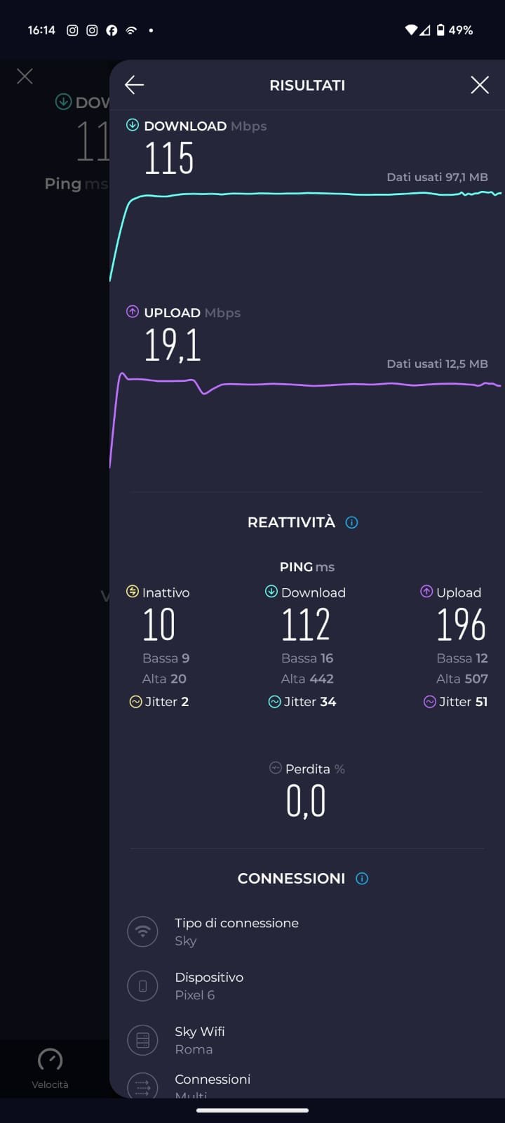
Task: Tap the download arrow icon beside DOWNLOAD
Action: [x=132, y=126]
